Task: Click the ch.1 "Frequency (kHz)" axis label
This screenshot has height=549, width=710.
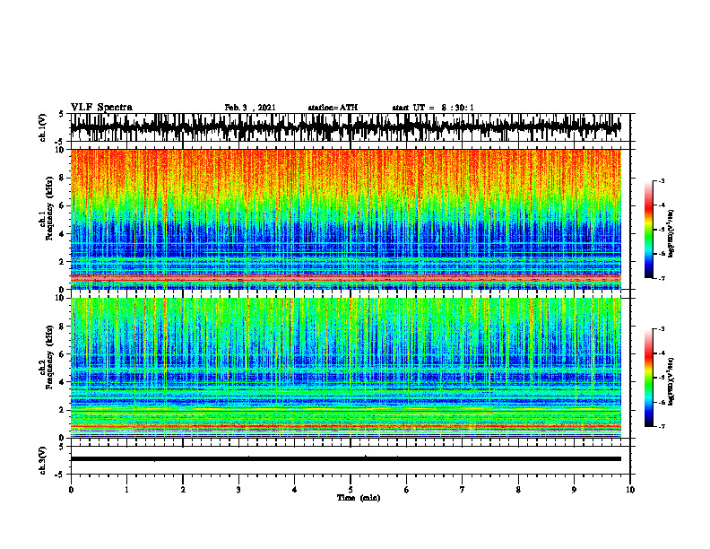Action: click(x=48, y=208)
